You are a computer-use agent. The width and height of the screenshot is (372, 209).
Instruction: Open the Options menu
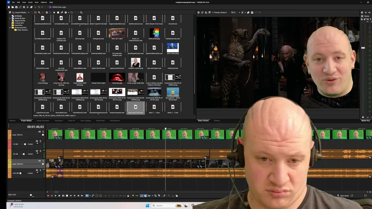[x=44, y=2]
